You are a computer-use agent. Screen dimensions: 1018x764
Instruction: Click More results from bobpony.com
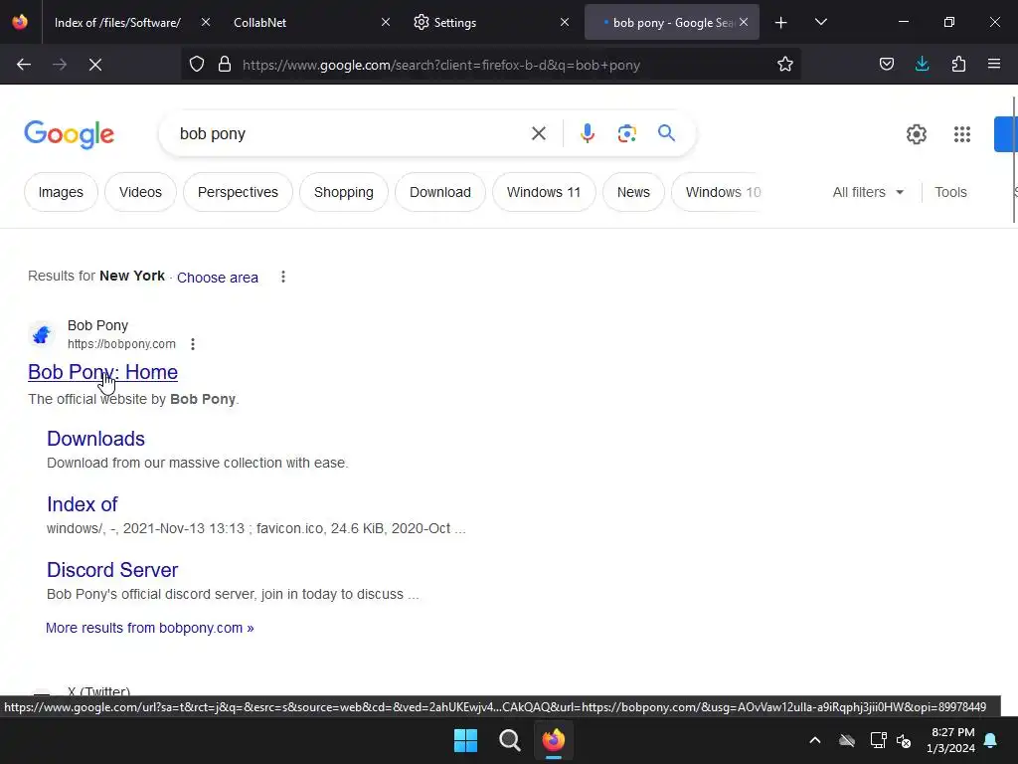150,629
